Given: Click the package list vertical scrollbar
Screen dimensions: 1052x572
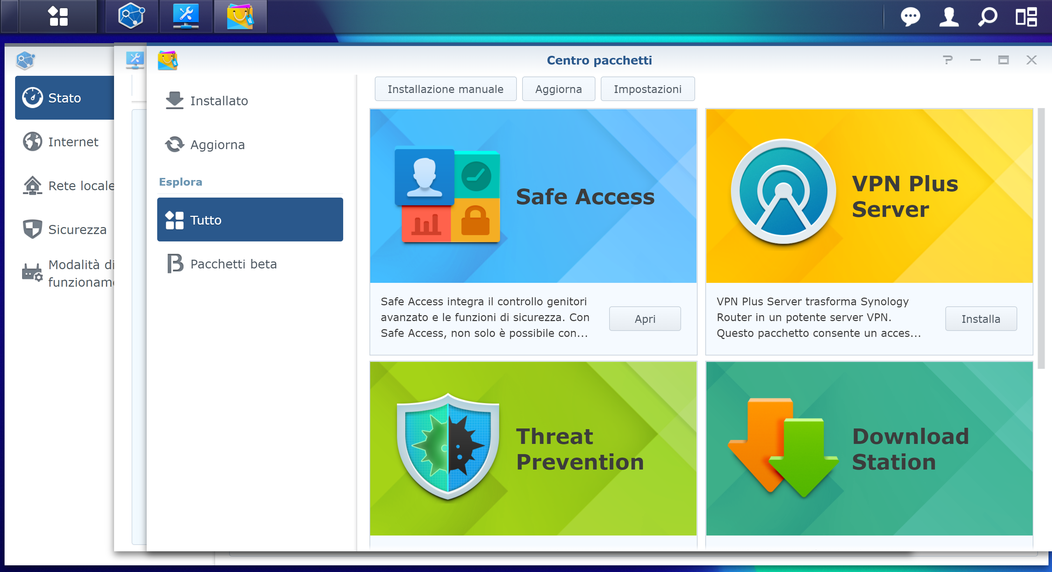Looking at the screenshot, I should pos(1041,238).
